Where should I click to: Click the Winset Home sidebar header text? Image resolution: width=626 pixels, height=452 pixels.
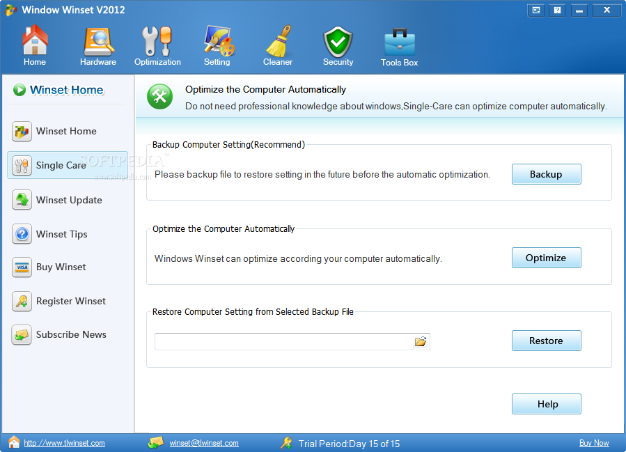click(67, 91)
